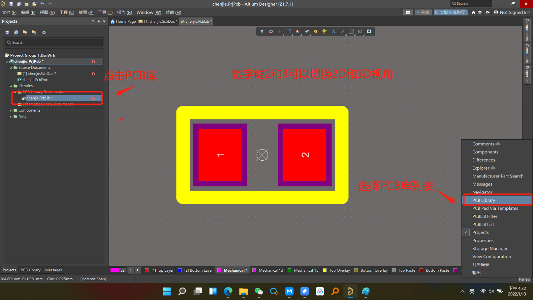Open the 放置 (P) menu
The image size is (533, 300).
[x=86, y=12]
